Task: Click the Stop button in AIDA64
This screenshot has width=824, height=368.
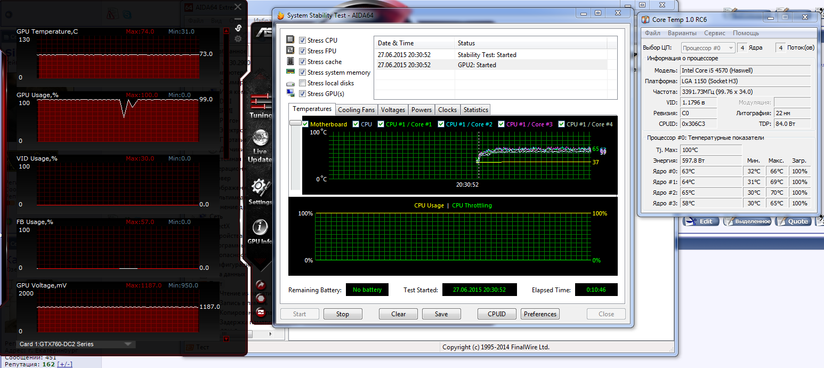Action: (343, 314)
